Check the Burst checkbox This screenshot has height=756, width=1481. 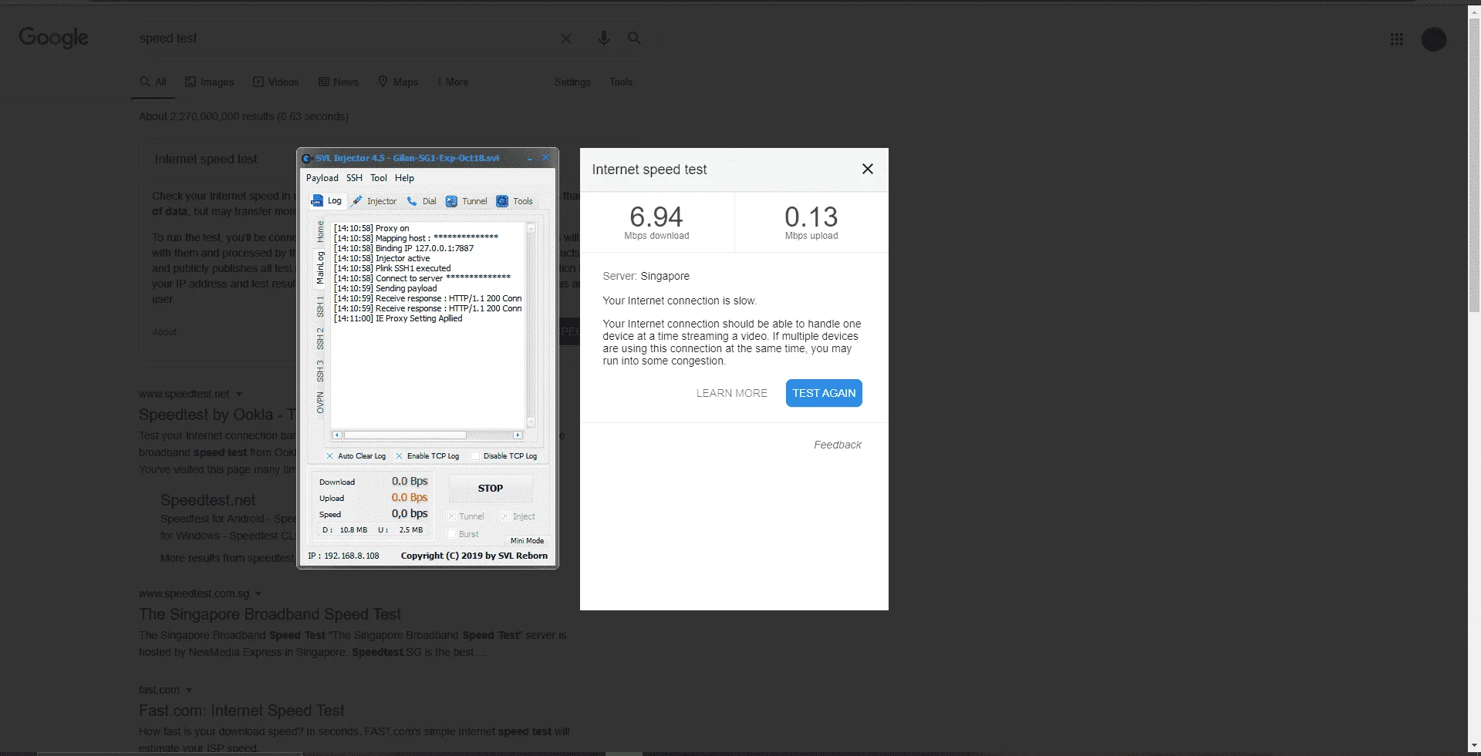pyautogui.click(x=451, y=534)
